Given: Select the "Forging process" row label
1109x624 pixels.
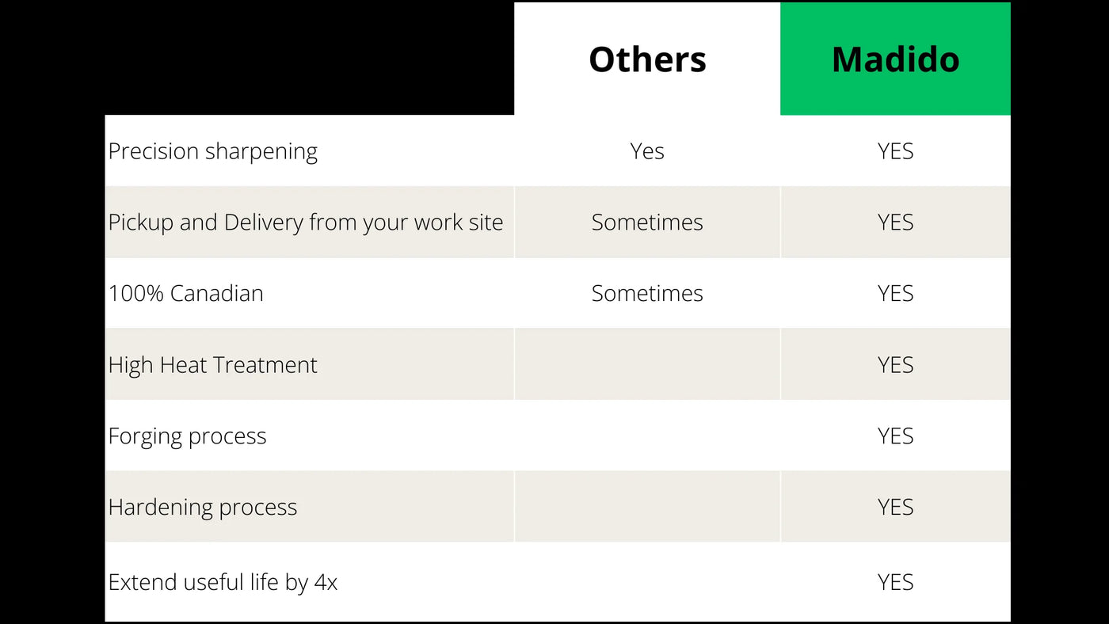Looking at the screenshot, I should tap(188, 436).
